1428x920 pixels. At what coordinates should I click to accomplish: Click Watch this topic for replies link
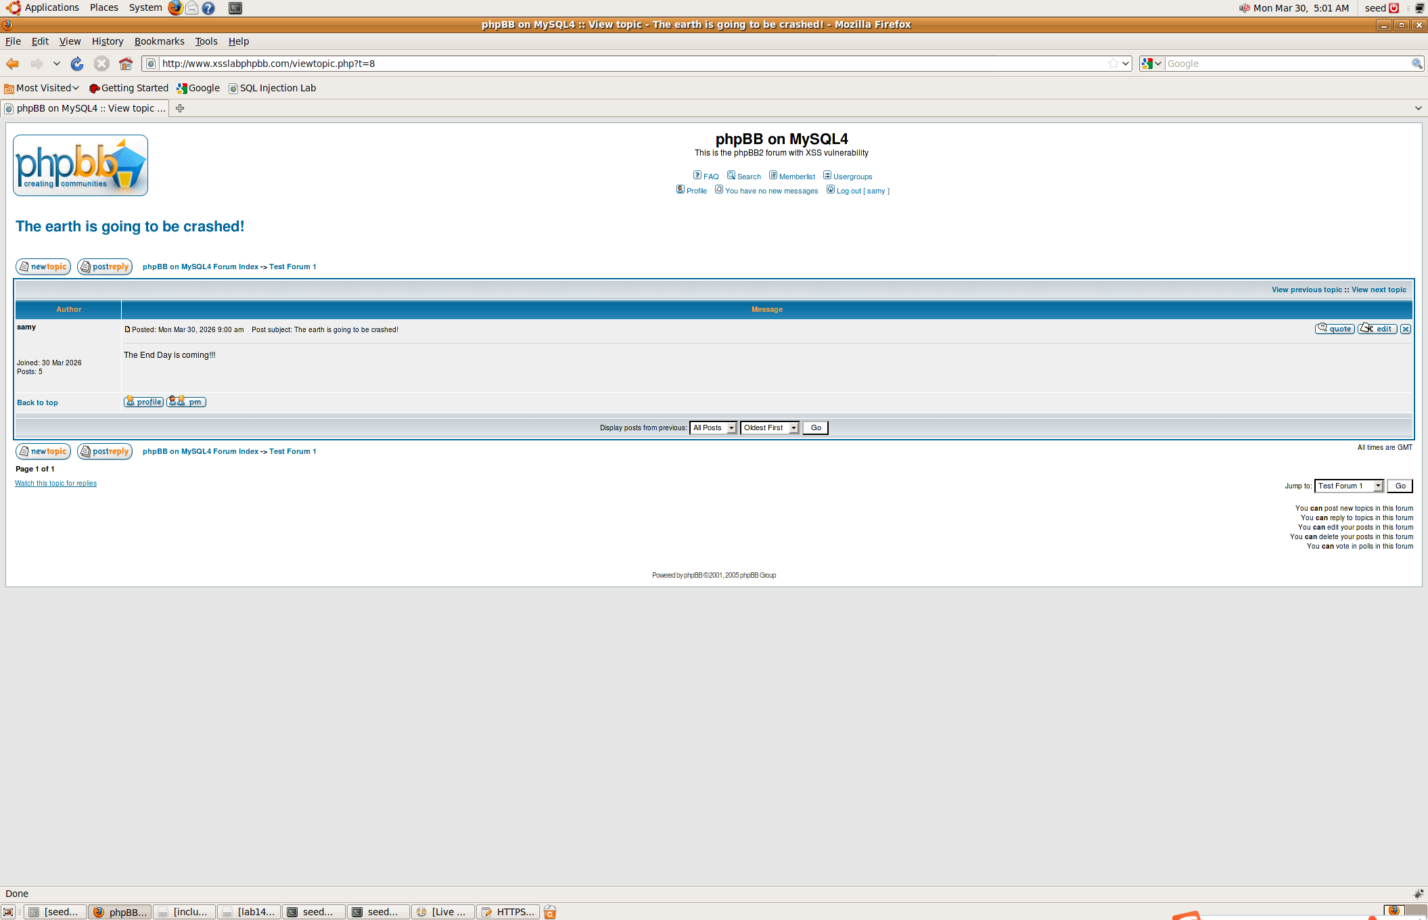(55, 483)
